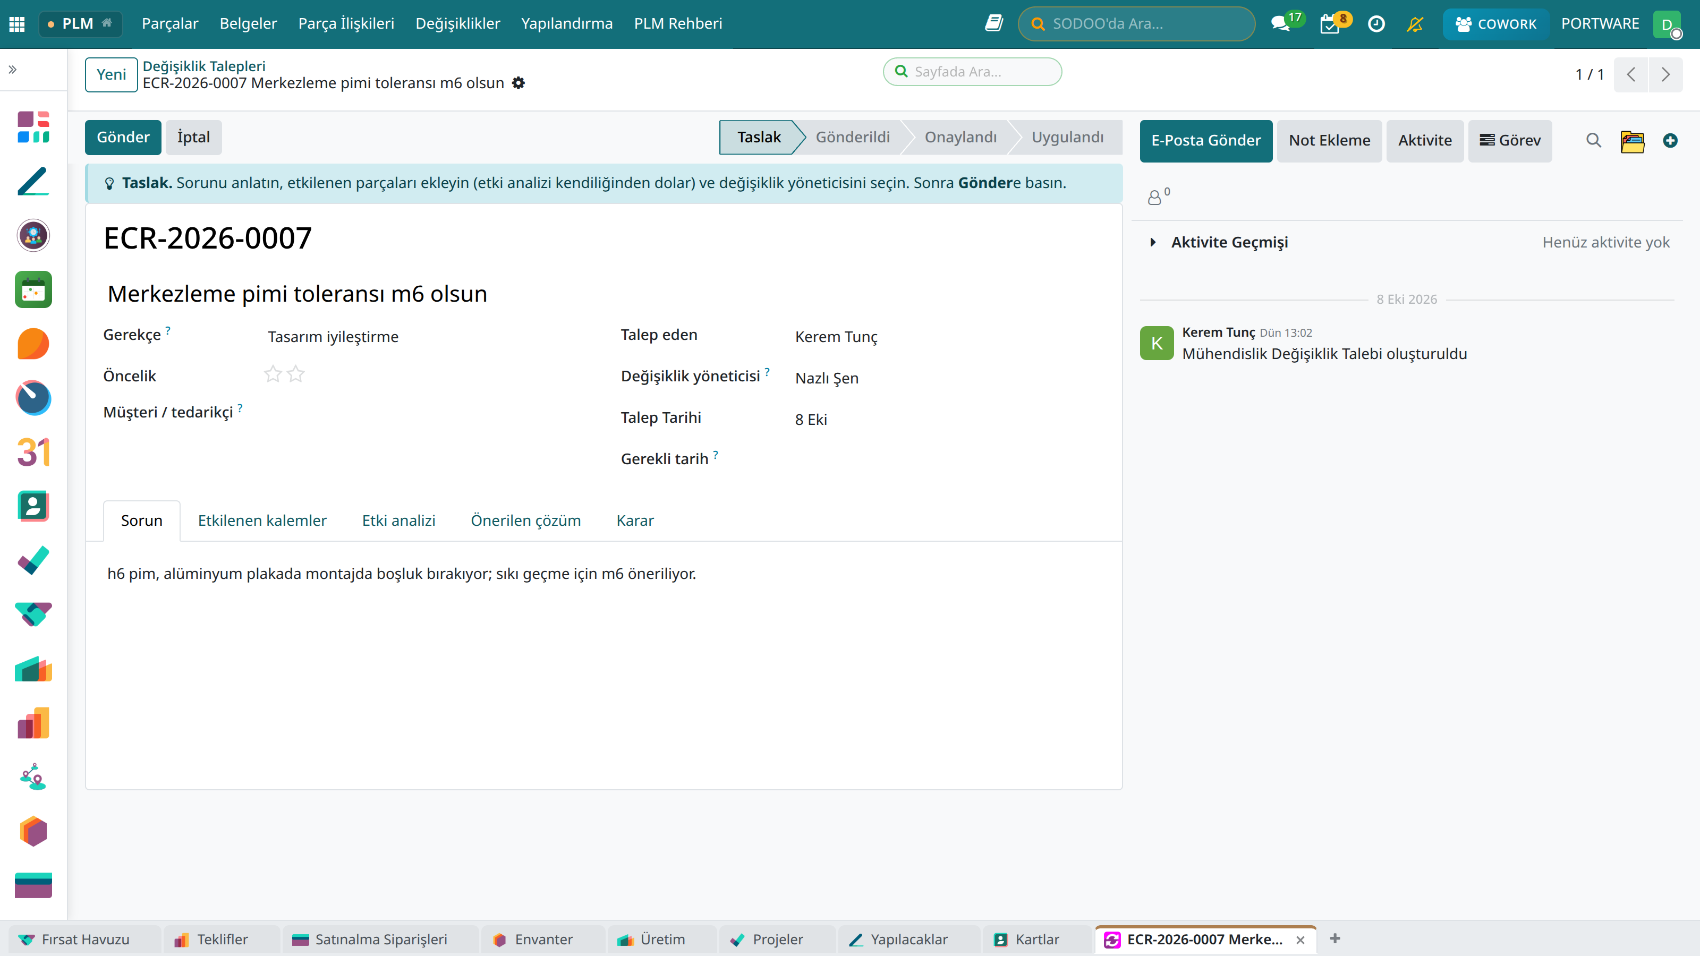Open chat messages with 17 badge
Screen dimensions: 1700x956
[1281, 24]
